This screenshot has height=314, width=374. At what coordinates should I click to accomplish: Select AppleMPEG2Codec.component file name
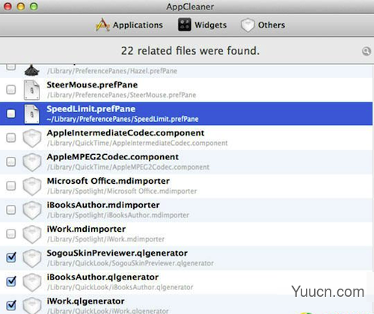point(113,157)
